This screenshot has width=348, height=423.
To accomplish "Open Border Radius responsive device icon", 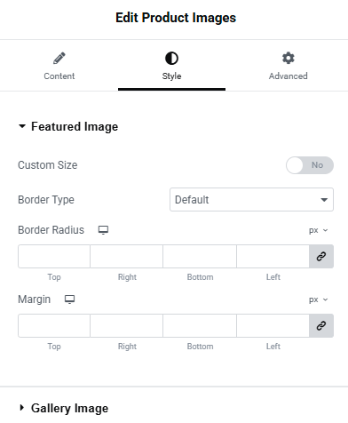I will tap(103, 230).
